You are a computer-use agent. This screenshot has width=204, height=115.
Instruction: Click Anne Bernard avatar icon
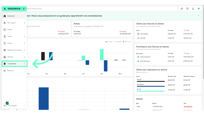coord(138,61)
